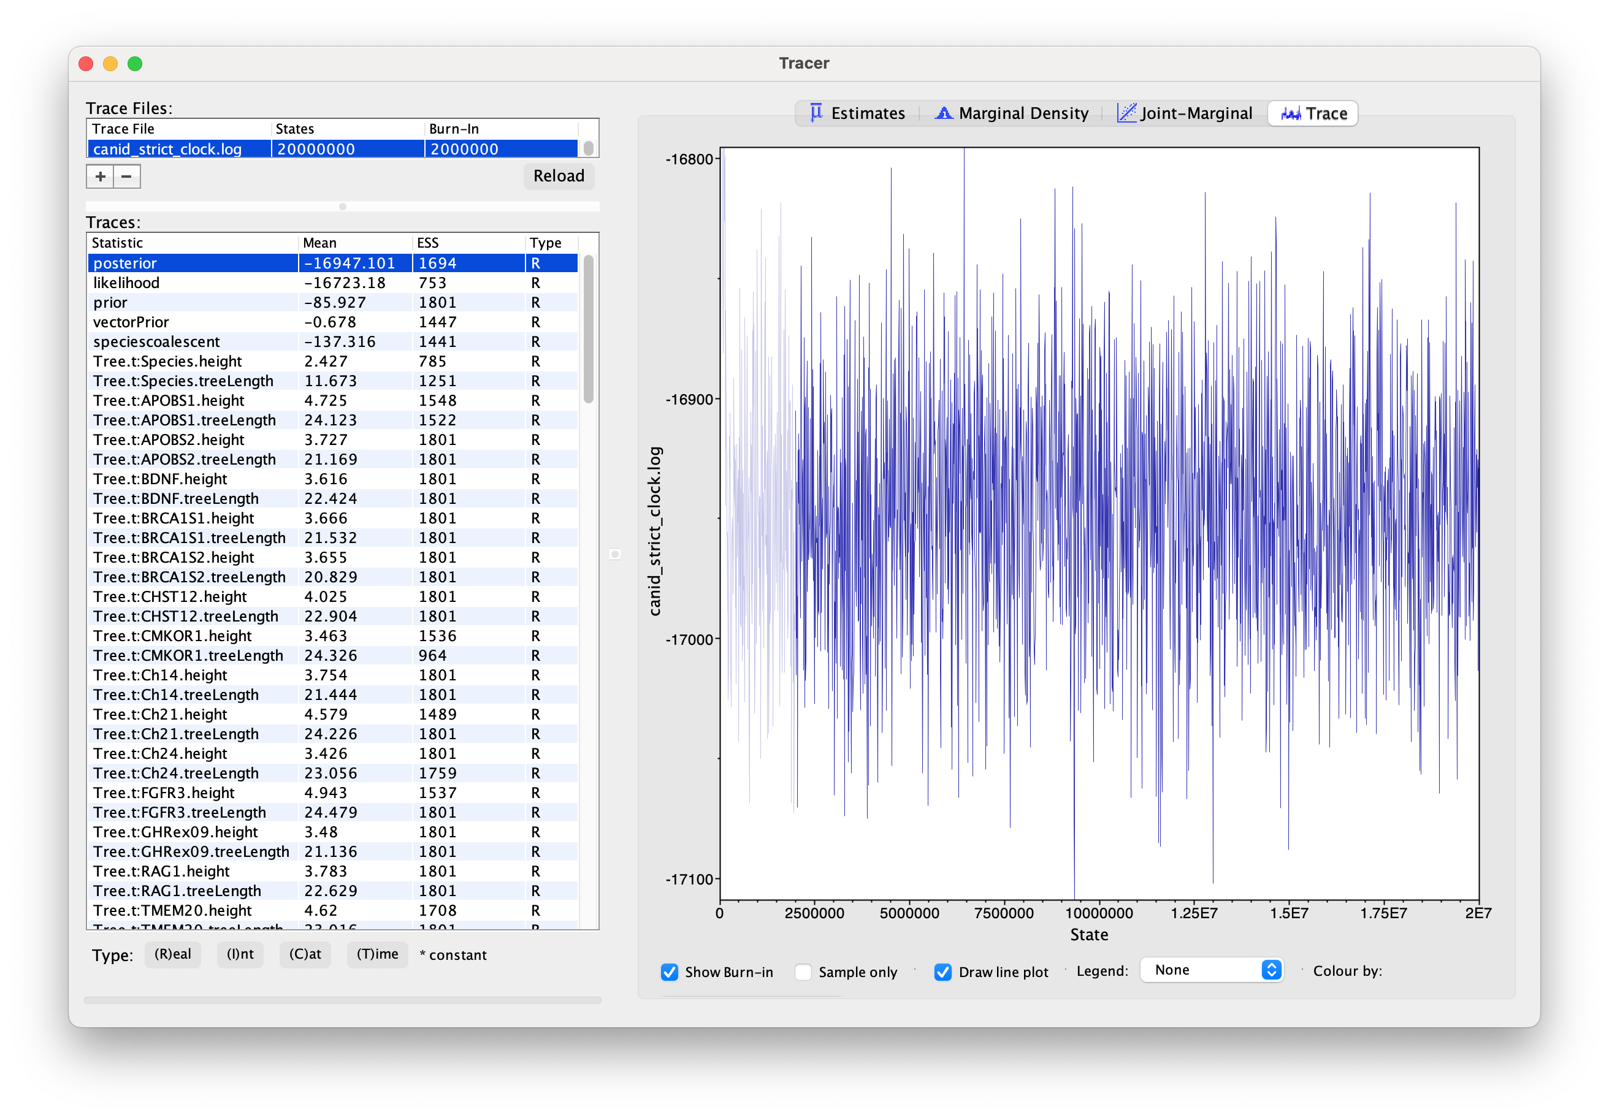Click the green zoom window button
This screenshot has height=1118, width=1609.
(x=136, y=64)
